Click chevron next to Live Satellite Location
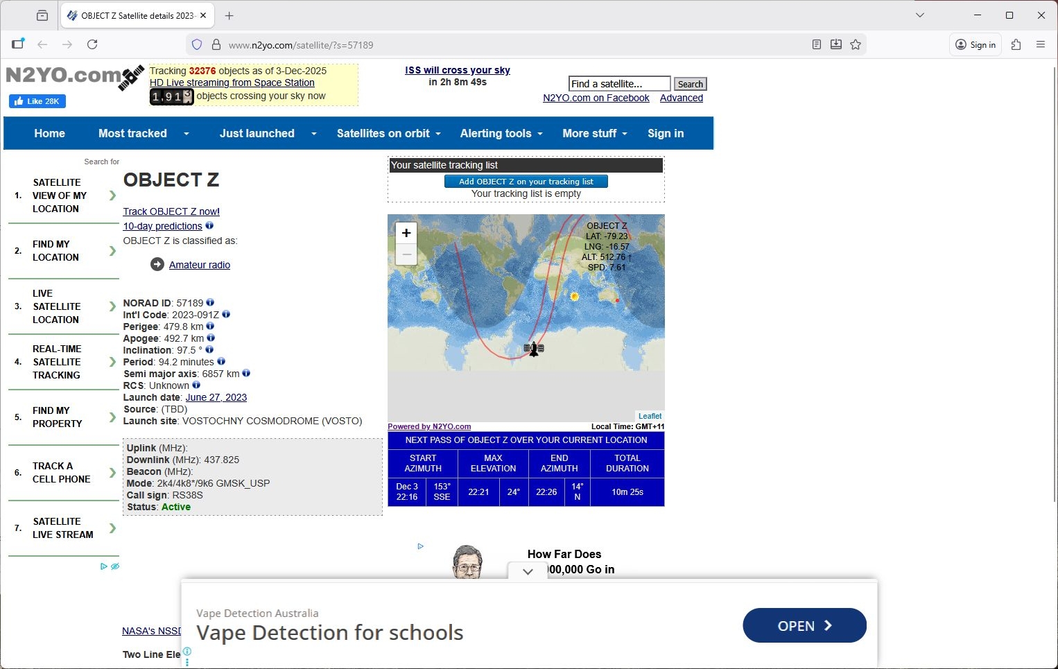 pyautogui.click(x=112, y=306)
